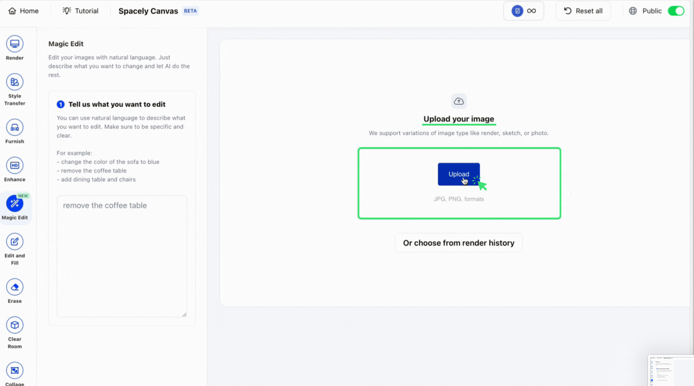Open the Clear Room tool
The height and width of the screenshot is (386, 694).
[x=15, y=325]
